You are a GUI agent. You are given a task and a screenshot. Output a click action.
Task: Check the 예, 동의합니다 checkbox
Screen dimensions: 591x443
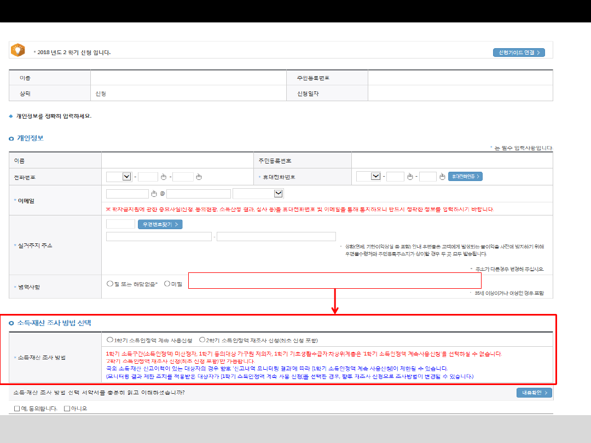coord(18,408)
